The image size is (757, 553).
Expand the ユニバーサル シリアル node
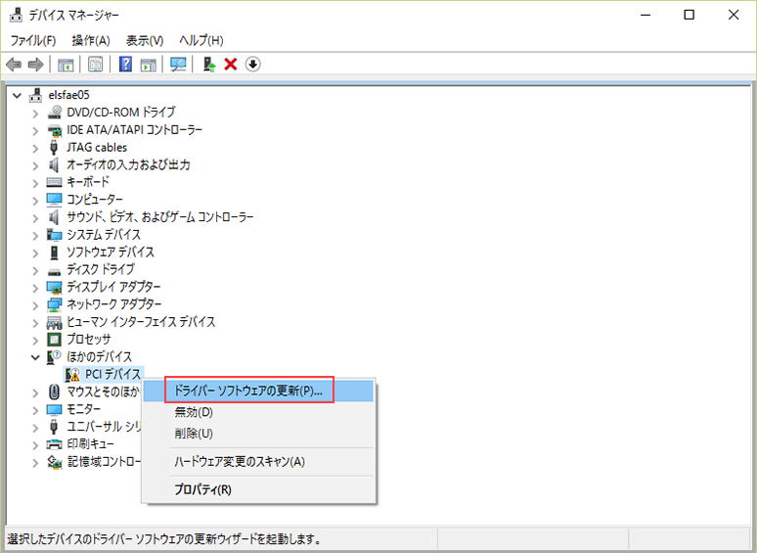tap(35, 428)
